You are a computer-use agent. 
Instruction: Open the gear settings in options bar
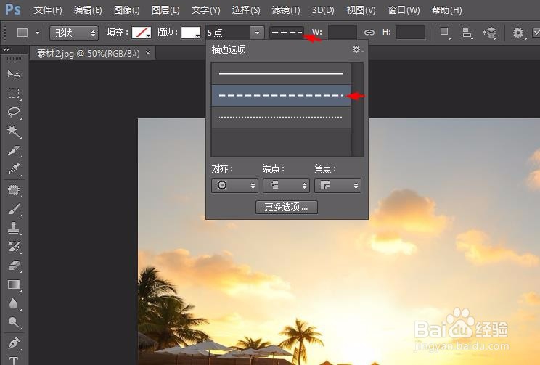pos(519,33)
